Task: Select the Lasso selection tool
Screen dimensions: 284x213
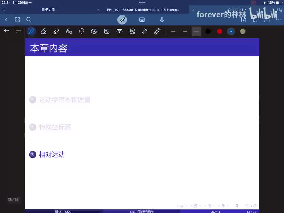Action: (x=82, y=31)
